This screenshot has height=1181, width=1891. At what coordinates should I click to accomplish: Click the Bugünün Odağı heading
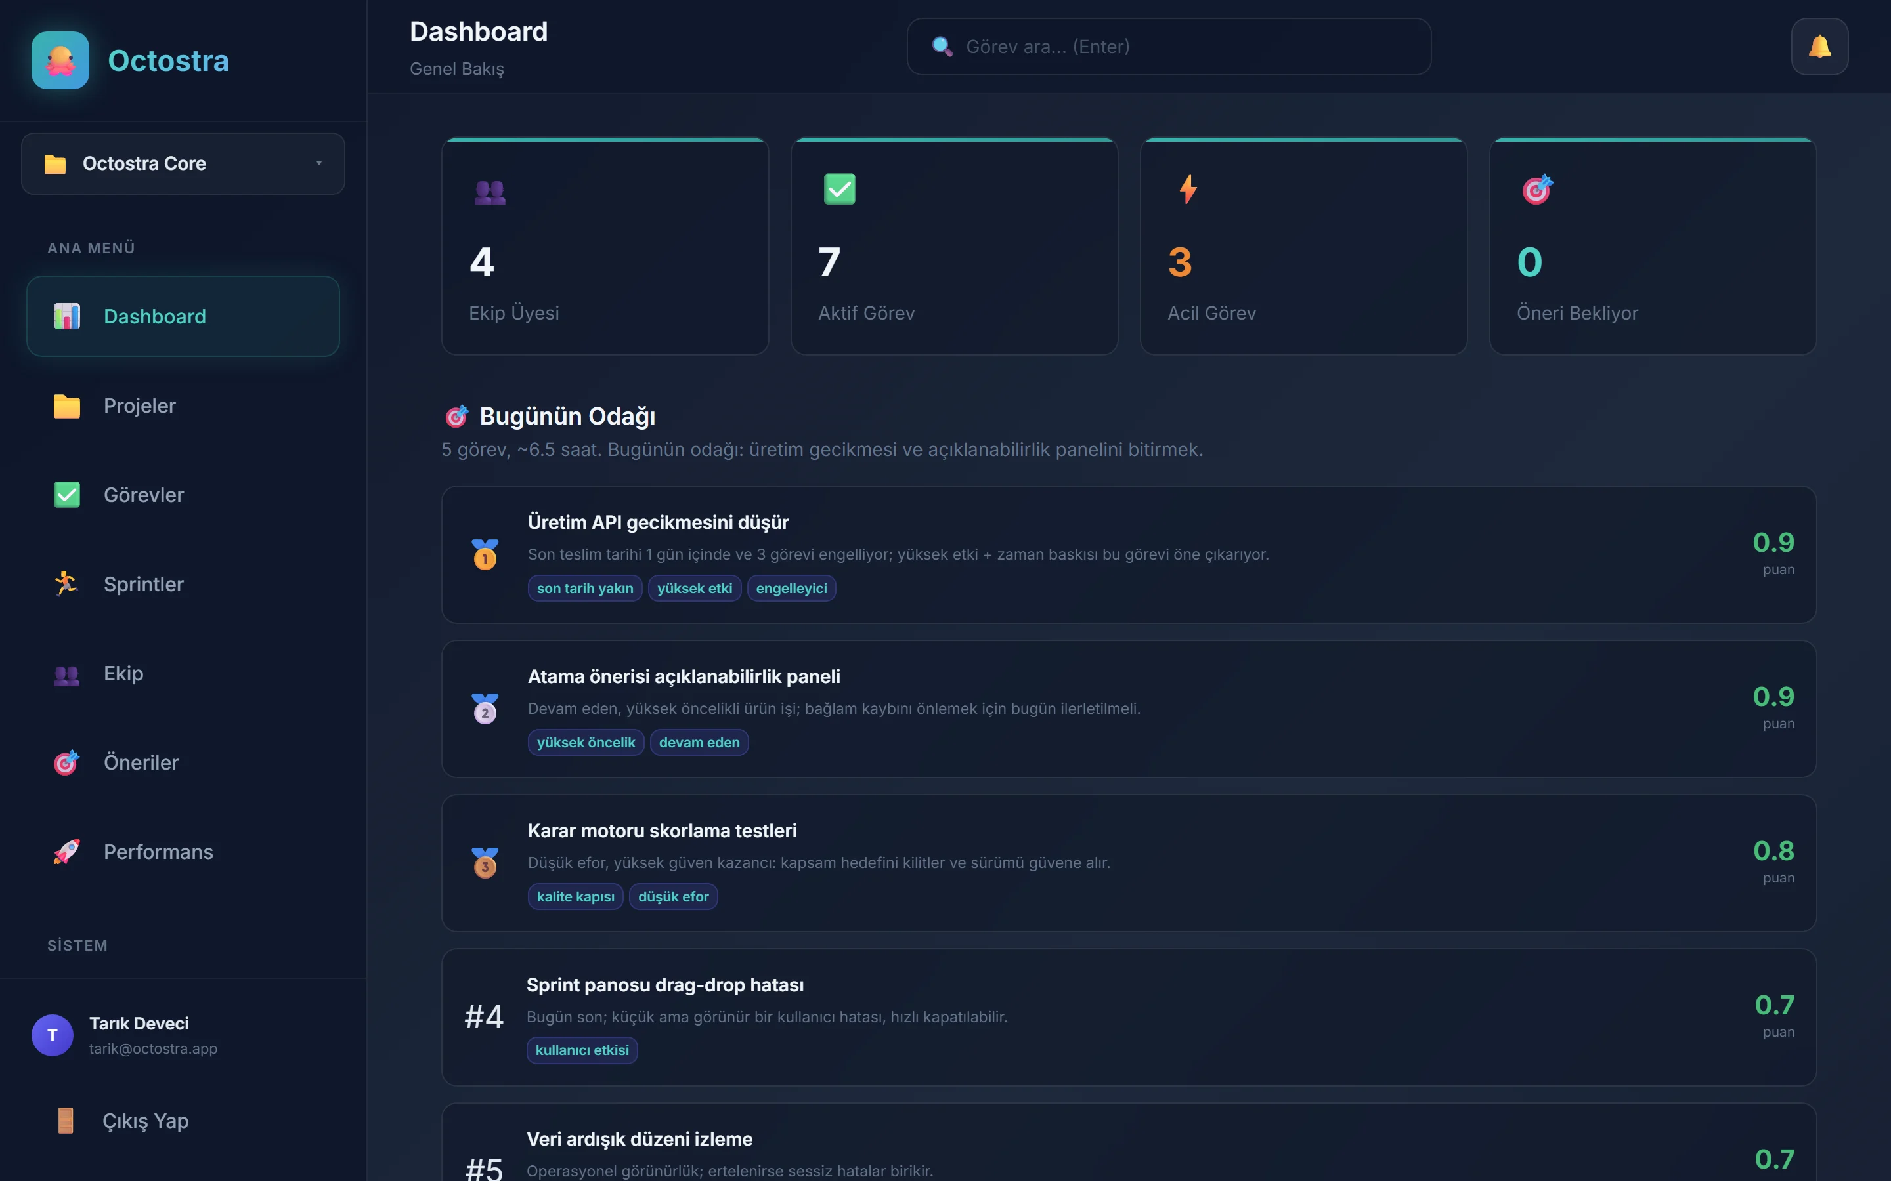coord(567,417)
